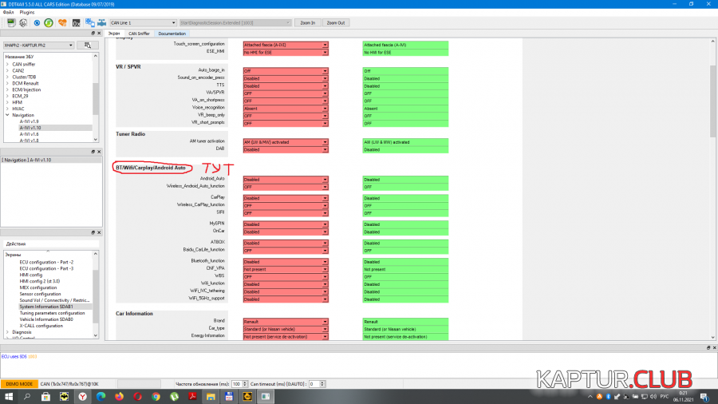Open Firefox from the Windows taskbar

119,395
